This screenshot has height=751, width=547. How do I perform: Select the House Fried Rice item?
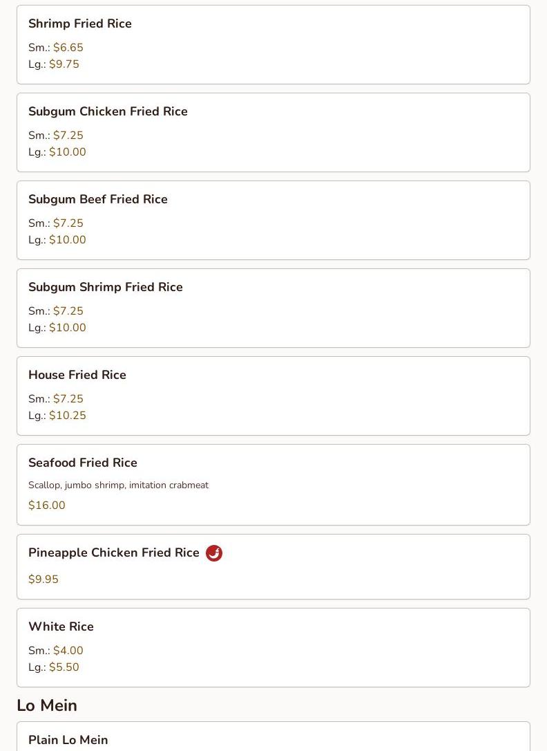77,375
